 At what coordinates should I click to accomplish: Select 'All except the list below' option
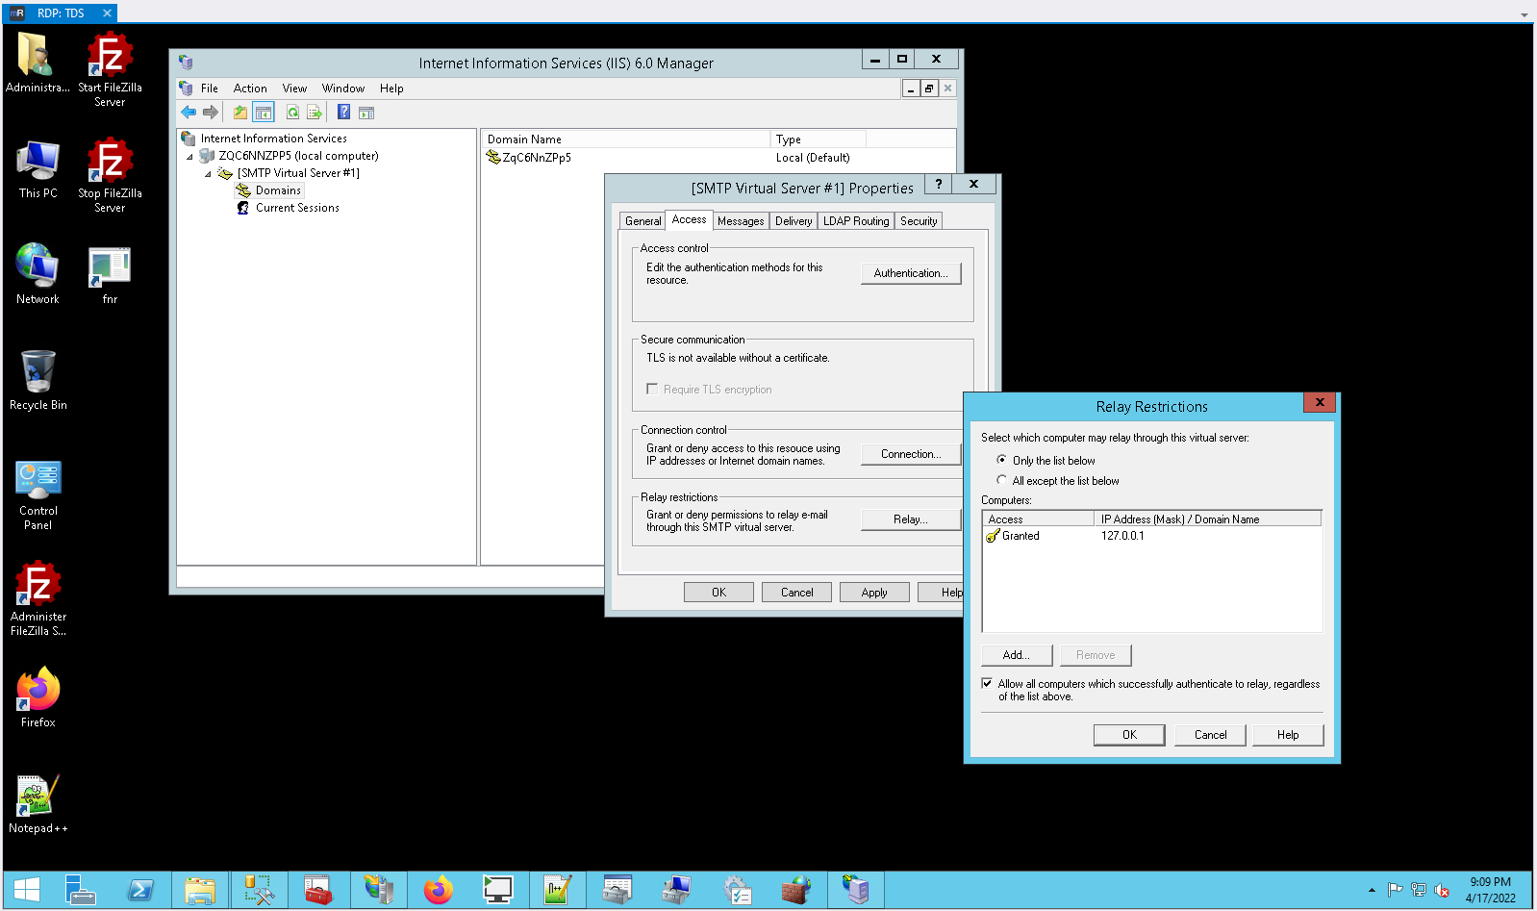coord(1002,480)
